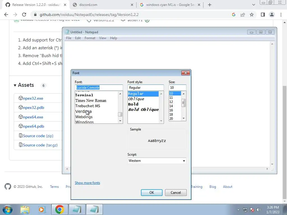
Task: Click the Google icon in address bar
Action: tap(233, 15)
